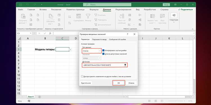Click What-If Analysis (Анализ что если) icon

click(x=152, y=16)
